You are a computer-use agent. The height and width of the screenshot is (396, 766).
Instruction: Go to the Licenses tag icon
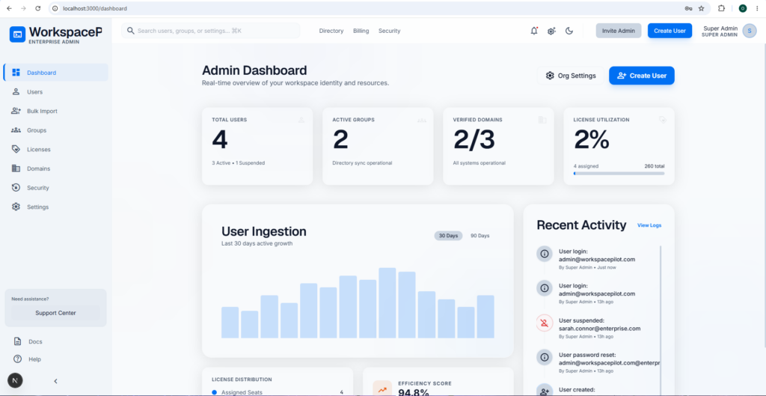pyautogui.click(x=16, y=149)
